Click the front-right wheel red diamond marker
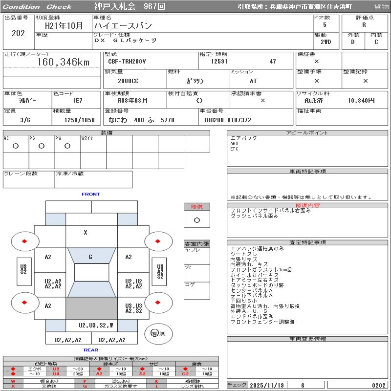 coord(158,241)
